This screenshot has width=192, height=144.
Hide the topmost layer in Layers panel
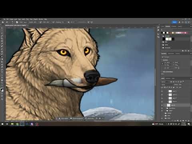point(162,91)
